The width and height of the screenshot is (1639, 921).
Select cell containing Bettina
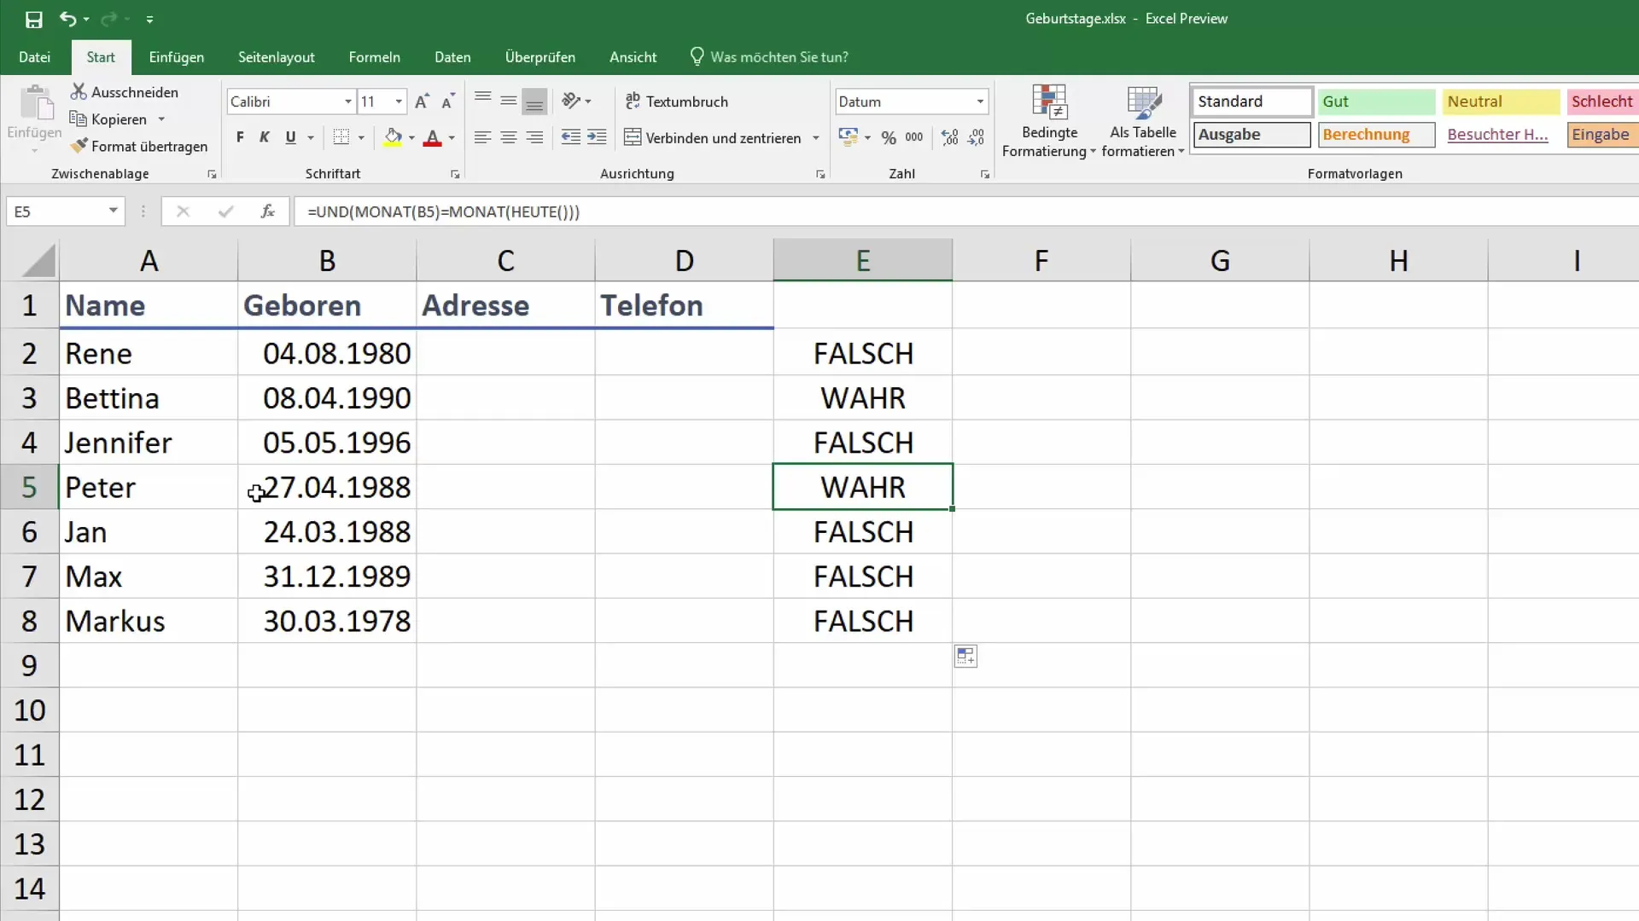(x=149, y=398)
